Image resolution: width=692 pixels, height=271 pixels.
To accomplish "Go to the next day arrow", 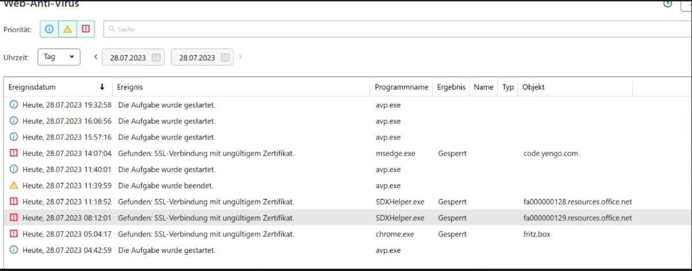I will [x=240, y=57].
